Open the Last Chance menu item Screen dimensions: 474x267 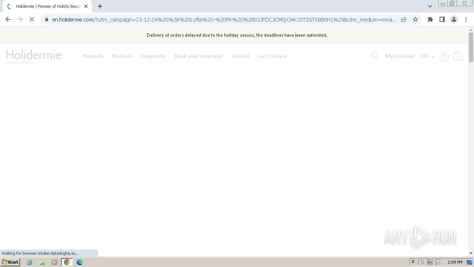pos(272,56)
